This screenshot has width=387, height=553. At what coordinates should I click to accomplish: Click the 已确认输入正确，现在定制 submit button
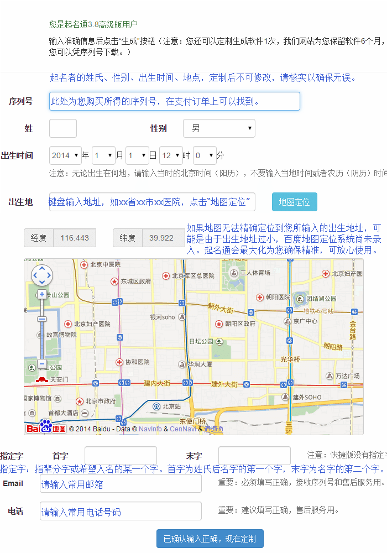(210, 539)
